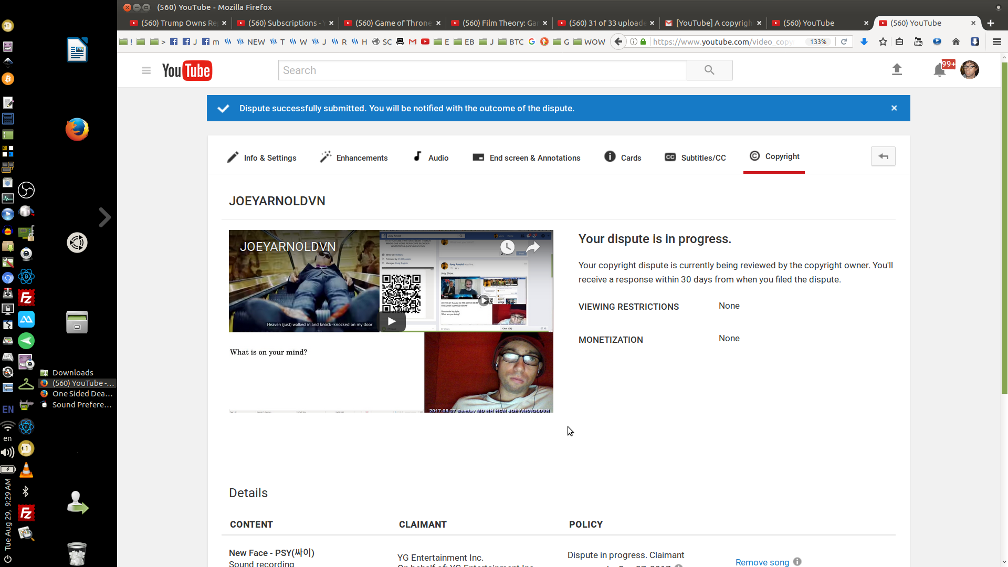Show Firefox bookmarks list icon
This screenshot has width=1008, height=567.
899,41
